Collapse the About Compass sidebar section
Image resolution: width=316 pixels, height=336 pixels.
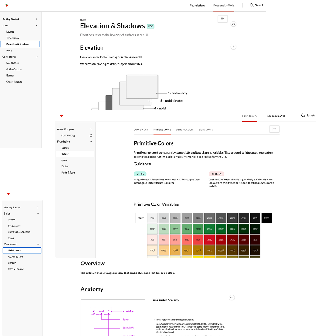(91, 129)
